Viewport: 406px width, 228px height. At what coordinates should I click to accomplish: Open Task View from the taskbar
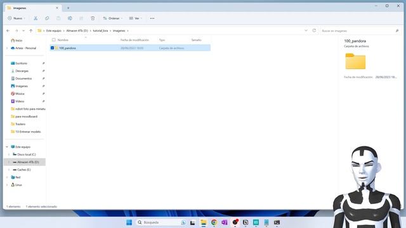[193, 222]
